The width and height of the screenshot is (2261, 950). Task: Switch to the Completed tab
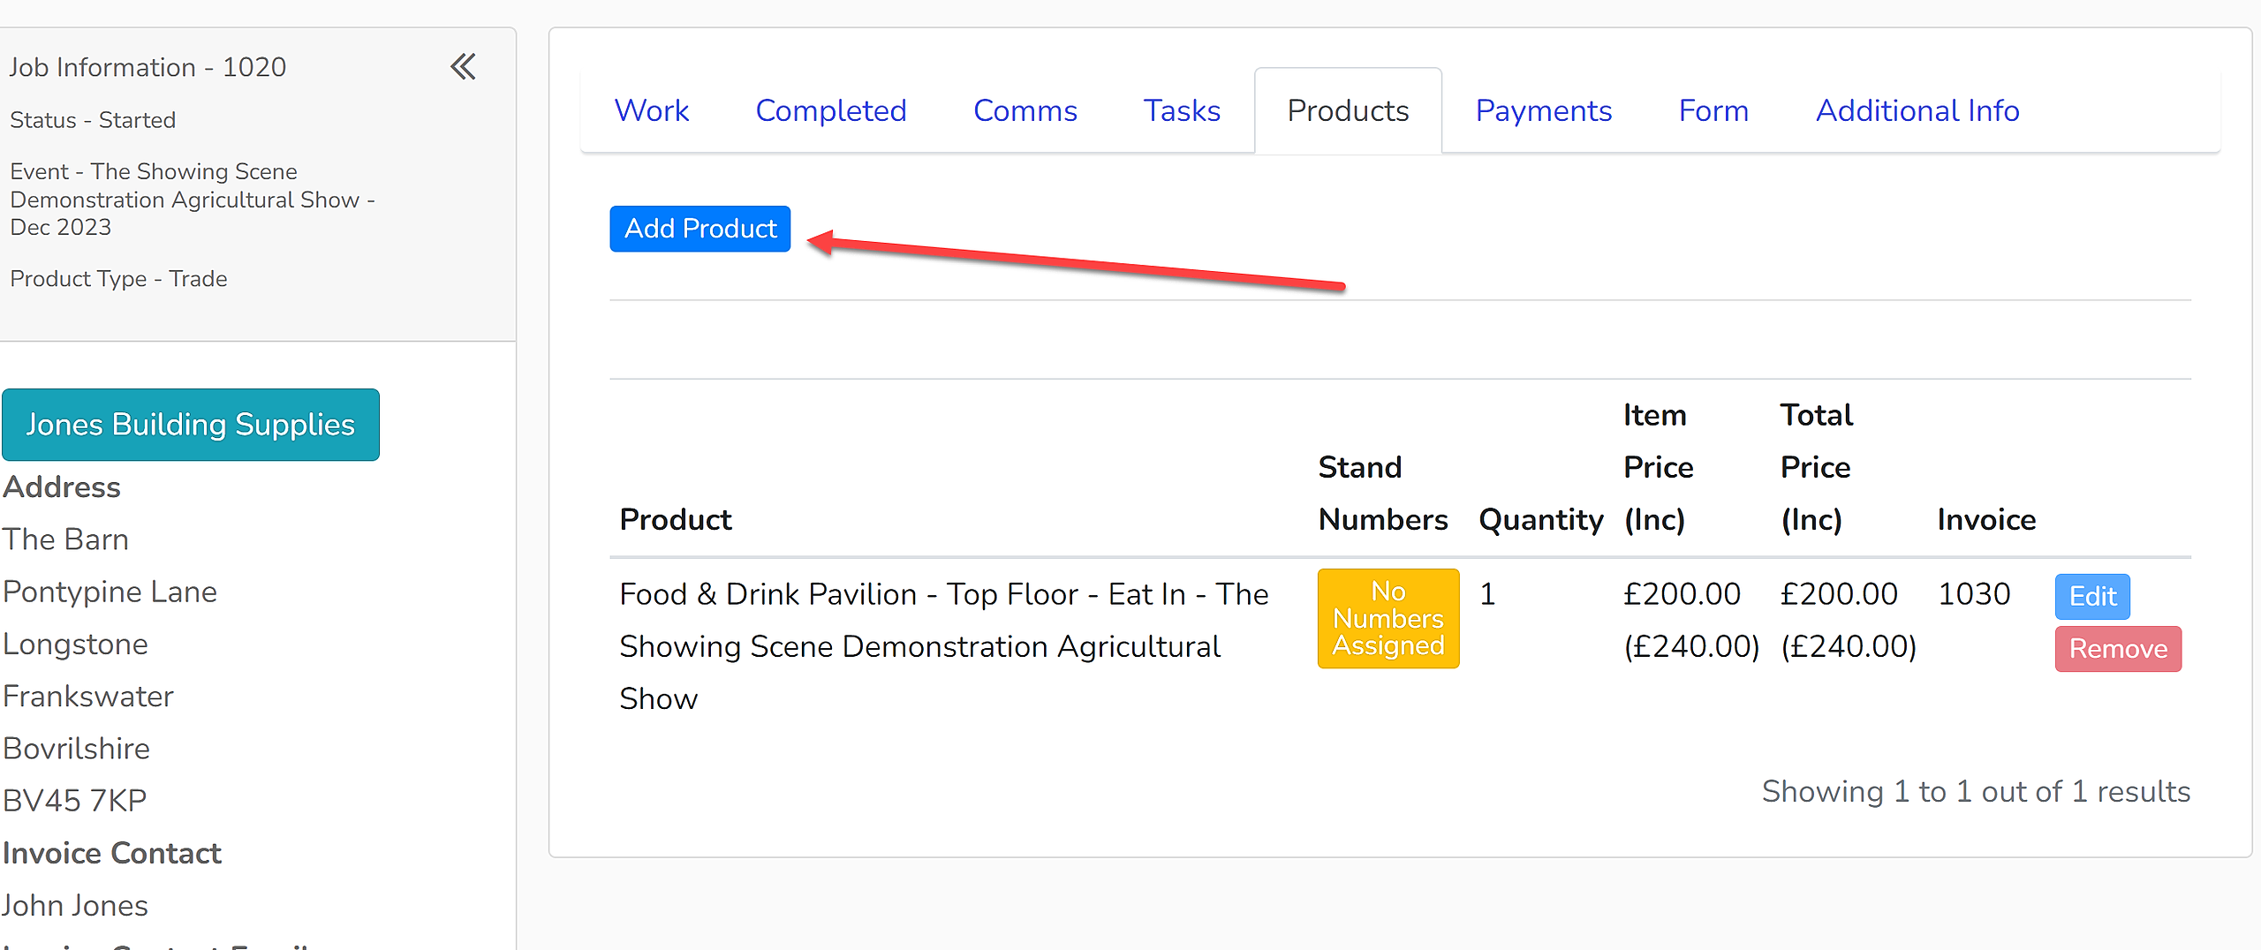pyautogui.click(x=831, y=110)
